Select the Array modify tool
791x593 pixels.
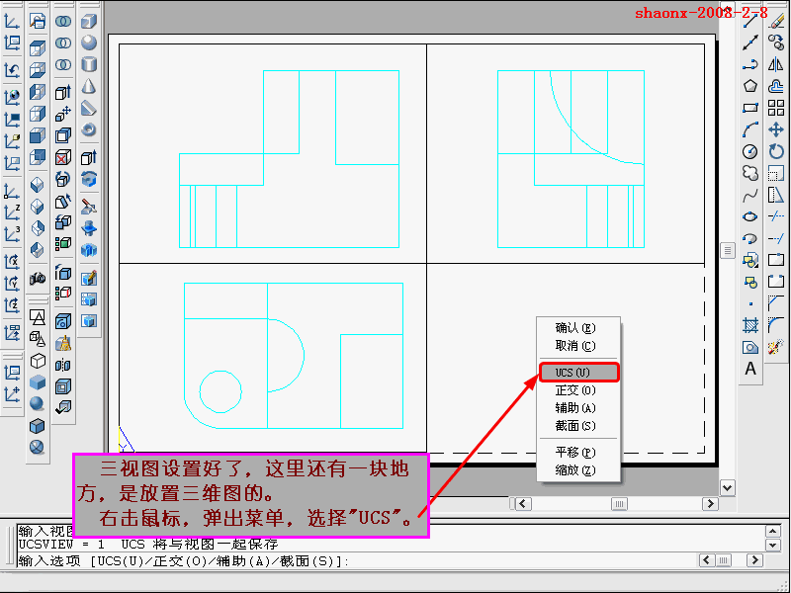[x=776, y=108]
